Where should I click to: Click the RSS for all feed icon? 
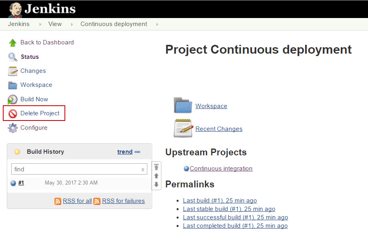click(x=58, y=201)
